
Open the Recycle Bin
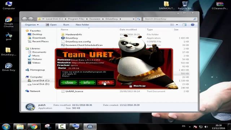(x=184, y=5)
